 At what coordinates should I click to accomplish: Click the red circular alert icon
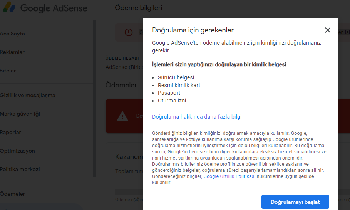coord(129,32)
